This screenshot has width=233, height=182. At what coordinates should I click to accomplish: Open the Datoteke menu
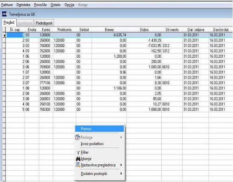(23, 5)
